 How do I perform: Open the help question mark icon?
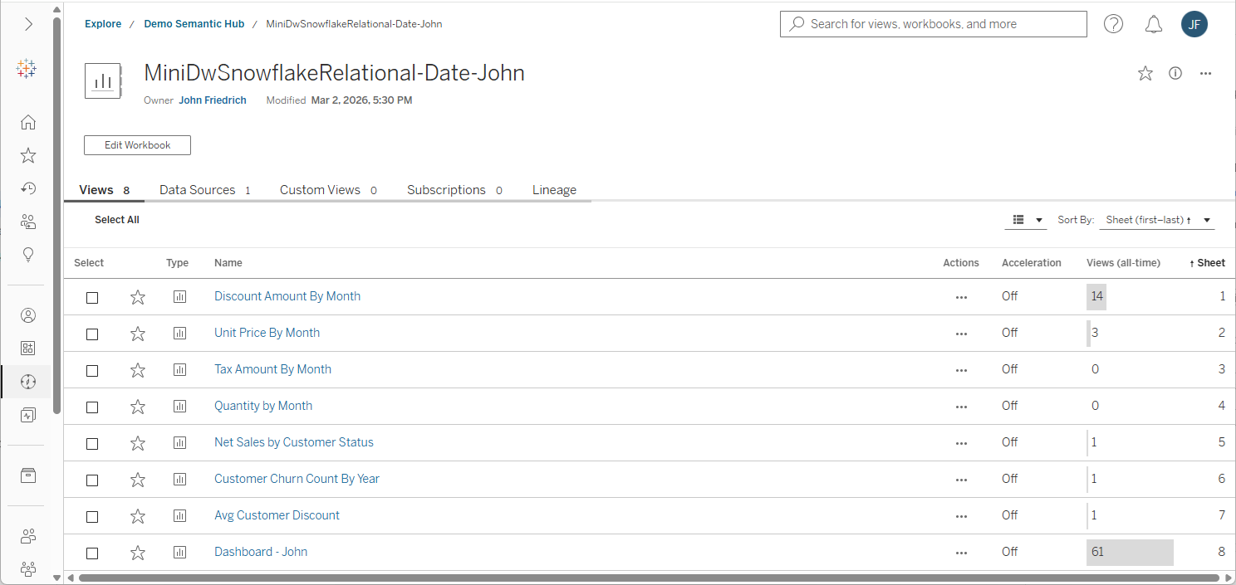(1113, 25)
